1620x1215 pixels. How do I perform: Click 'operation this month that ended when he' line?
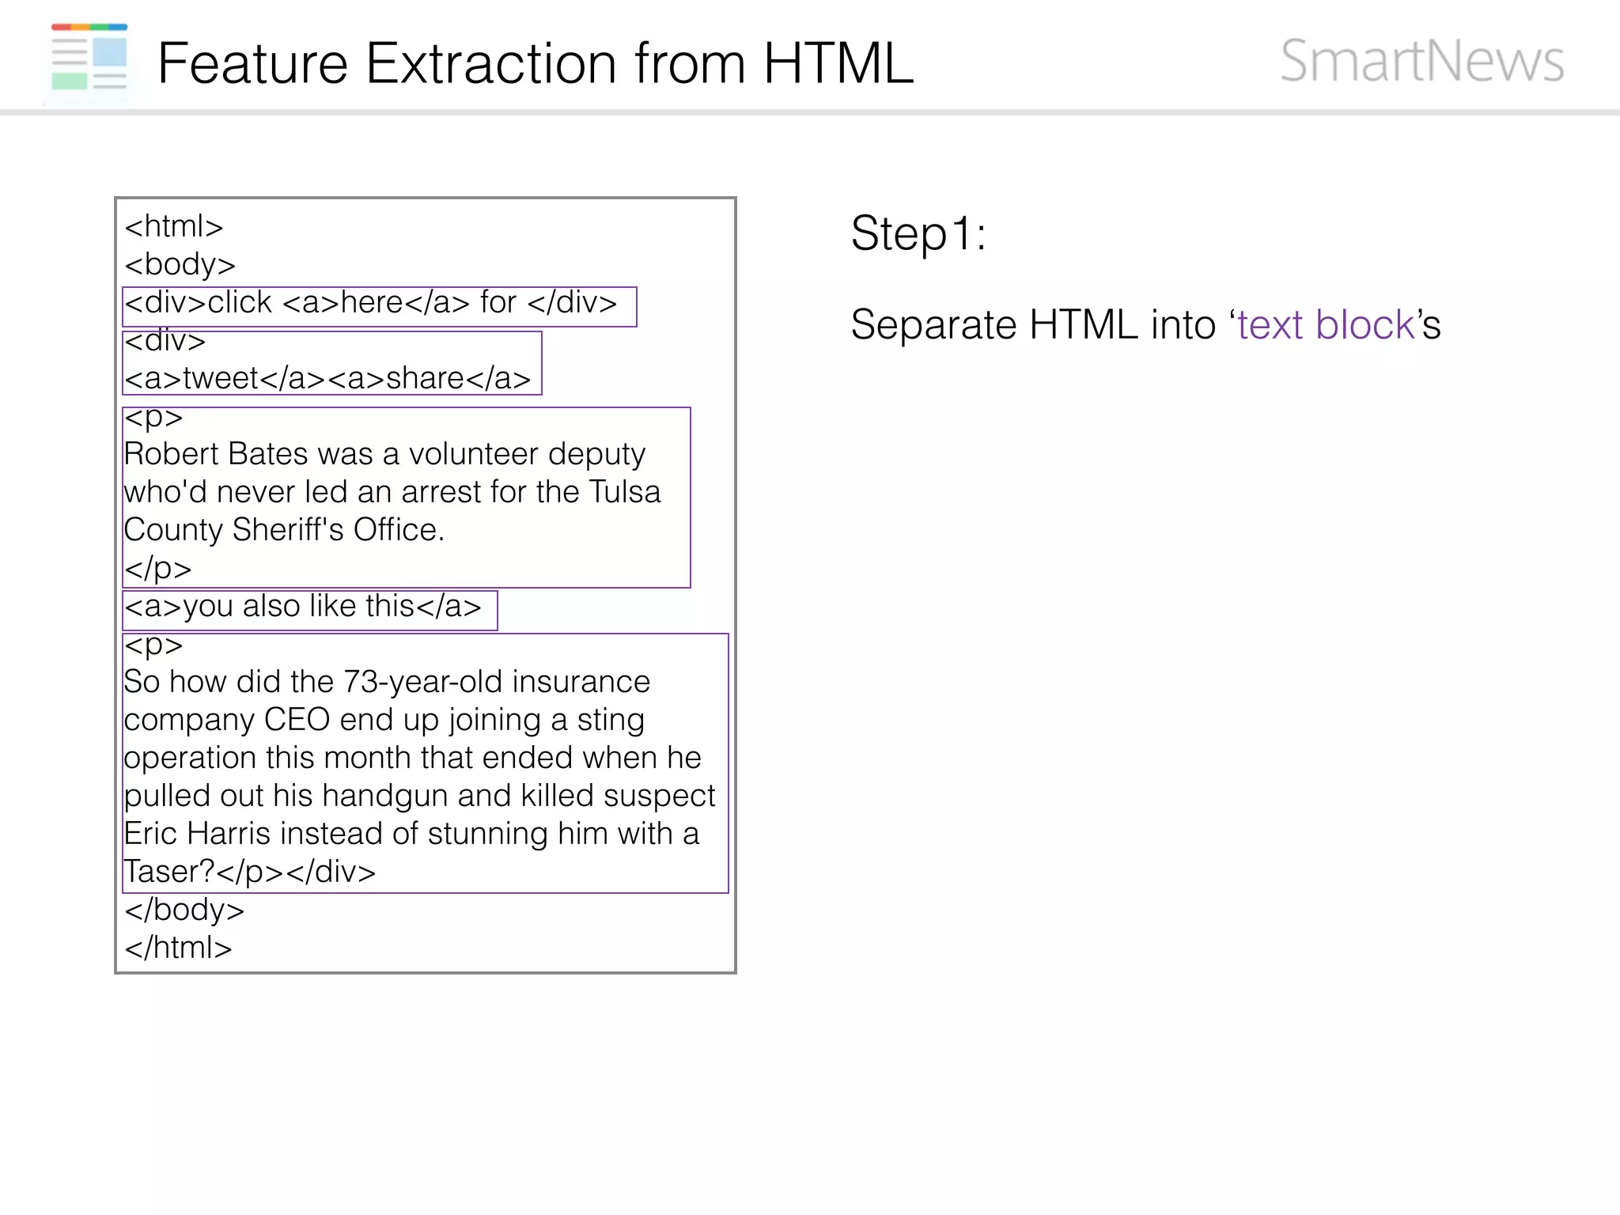click(x=413, y=758)
